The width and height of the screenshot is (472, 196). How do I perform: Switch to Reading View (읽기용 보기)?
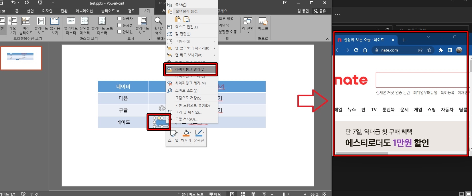(55, 25)
